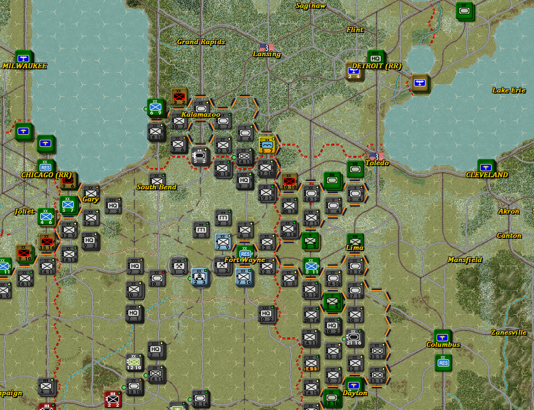Click the Zanesville city label
This screenshot has width=534, height=410.
[x=509, y=332]
